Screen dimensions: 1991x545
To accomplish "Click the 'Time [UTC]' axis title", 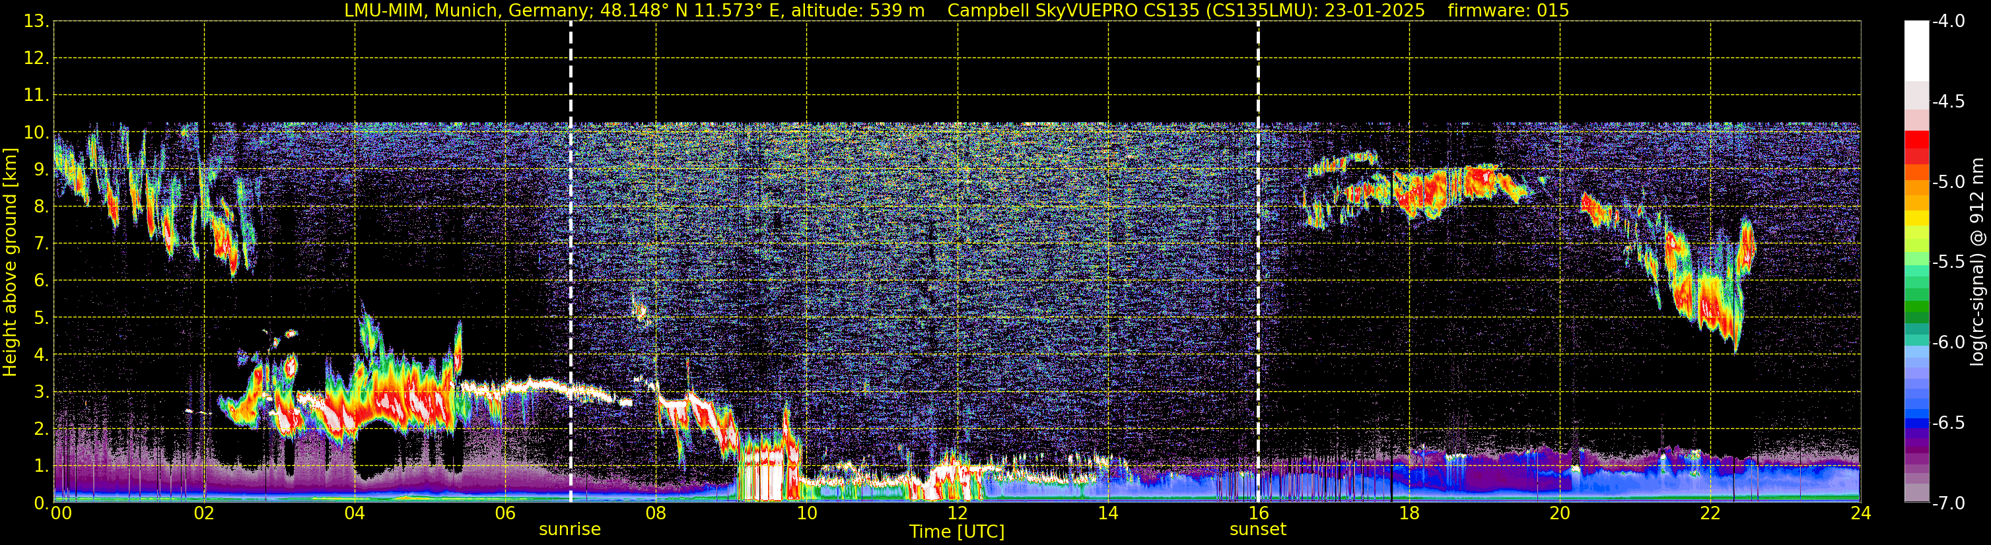I will coord(957,532).
